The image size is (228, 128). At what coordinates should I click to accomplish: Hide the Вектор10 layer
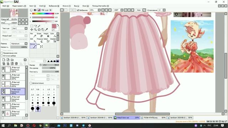point(3,90)
